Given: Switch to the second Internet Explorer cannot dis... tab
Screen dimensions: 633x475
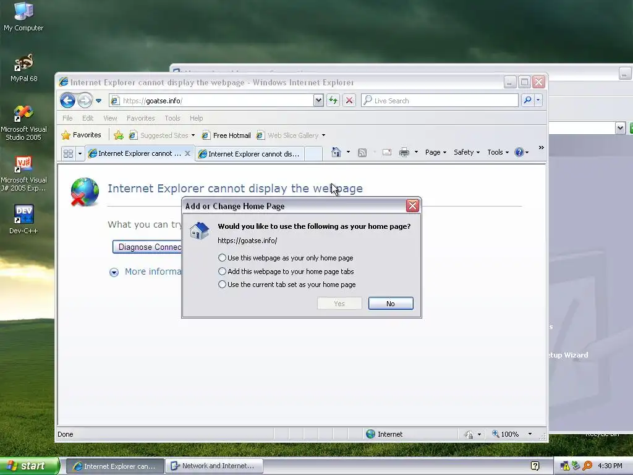Looking at the screenshot, I should (249, 154).
